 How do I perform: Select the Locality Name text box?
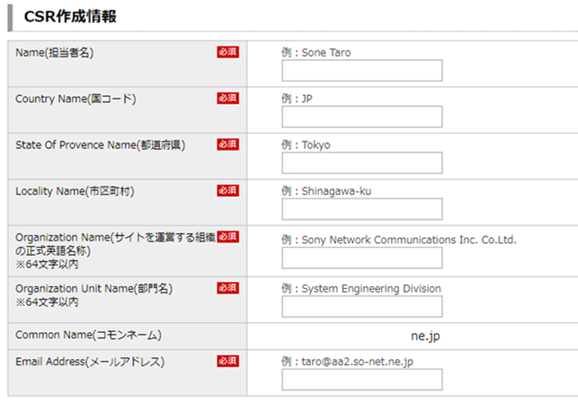[x=361, y=209]
